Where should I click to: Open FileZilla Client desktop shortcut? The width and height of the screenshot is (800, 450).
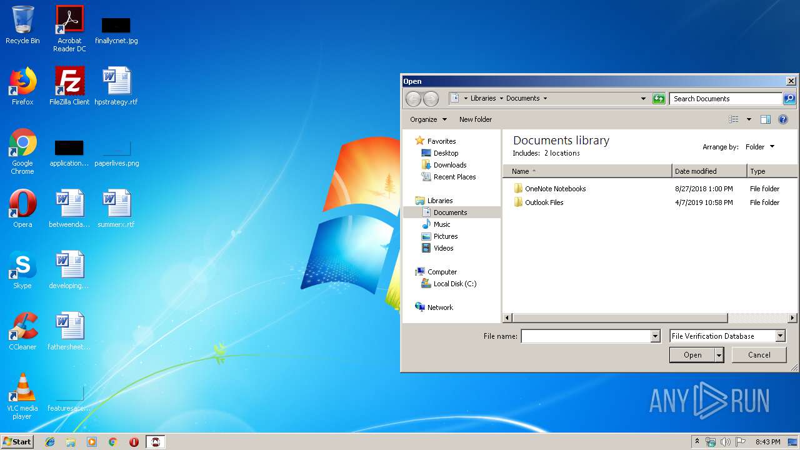(69, 86)
